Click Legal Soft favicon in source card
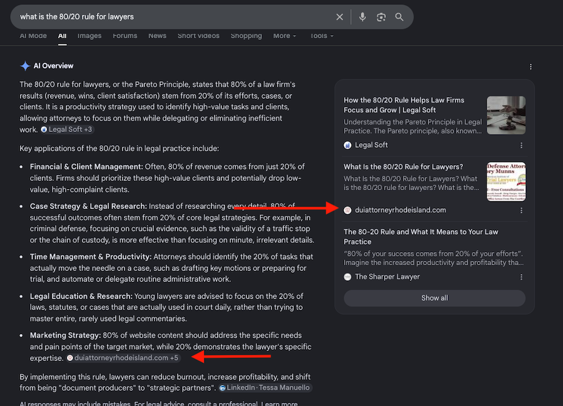The height and width of the screenshot is (406, 563). point(348,145)
